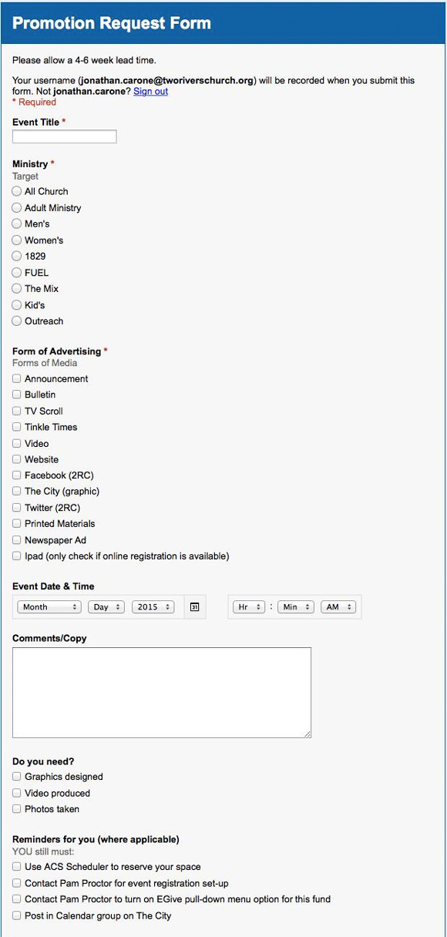Screen dimensions: 447x937
Task: Enable the TV Scroll checkbox
Action: pos(17,411)
